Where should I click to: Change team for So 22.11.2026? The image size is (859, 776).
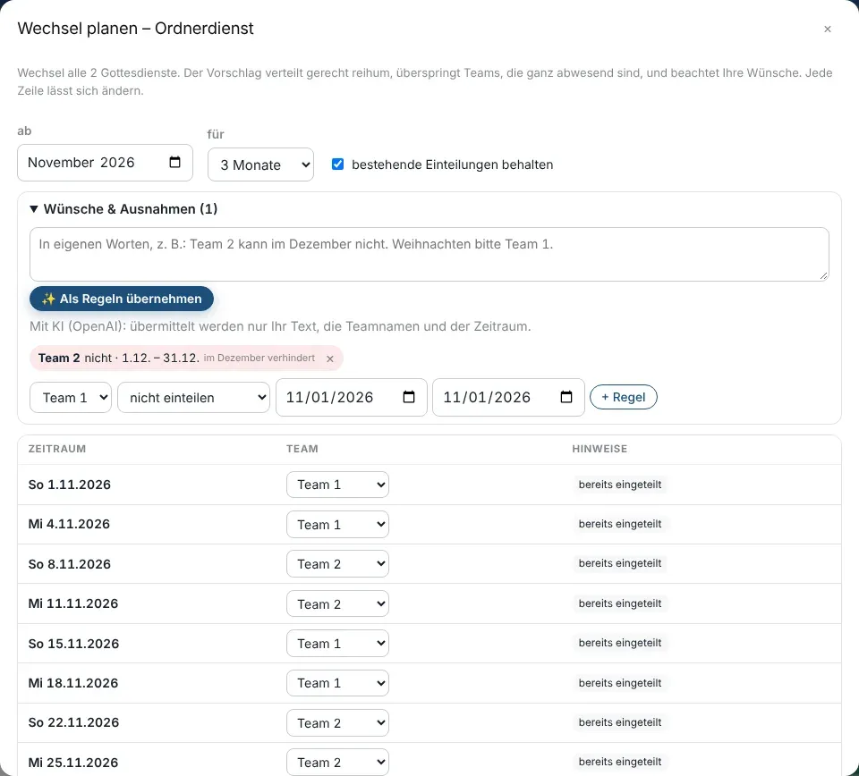click(x=337, y=722)
